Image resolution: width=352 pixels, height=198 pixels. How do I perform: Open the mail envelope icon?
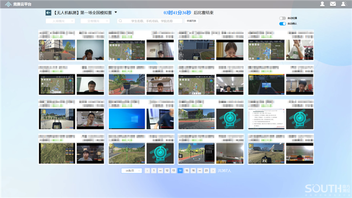point(333,4)
